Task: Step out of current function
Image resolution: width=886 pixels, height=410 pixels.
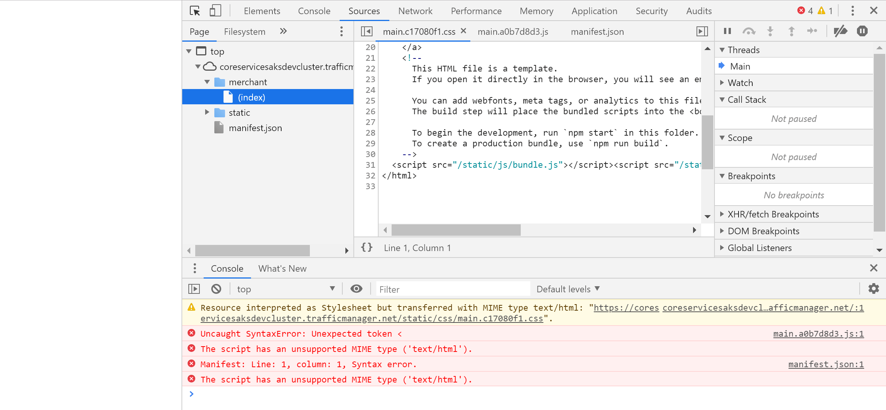Action: click(792, 31)
